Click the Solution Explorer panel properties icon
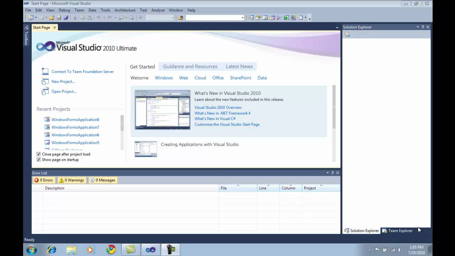Viewport: 455px width, 256px height. tap(347, 34)
